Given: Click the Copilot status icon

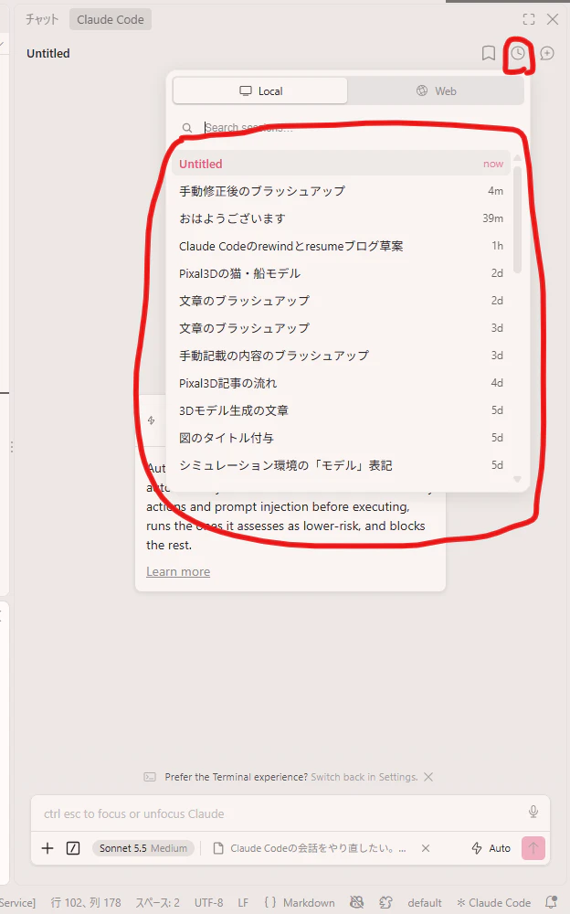Looking at the screenshot, I should coord(356,903).
